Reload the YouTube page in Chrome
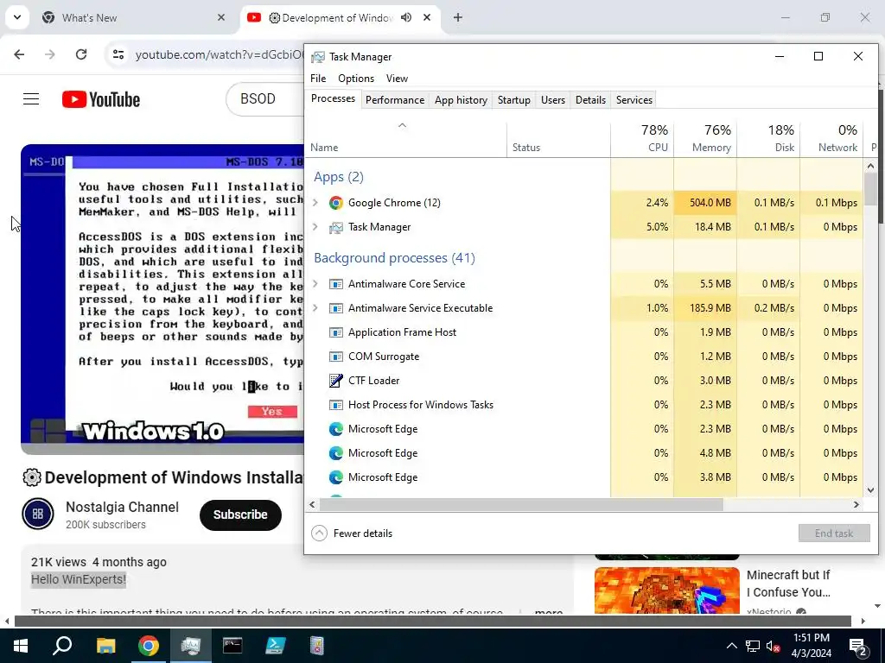 (81, 54)
